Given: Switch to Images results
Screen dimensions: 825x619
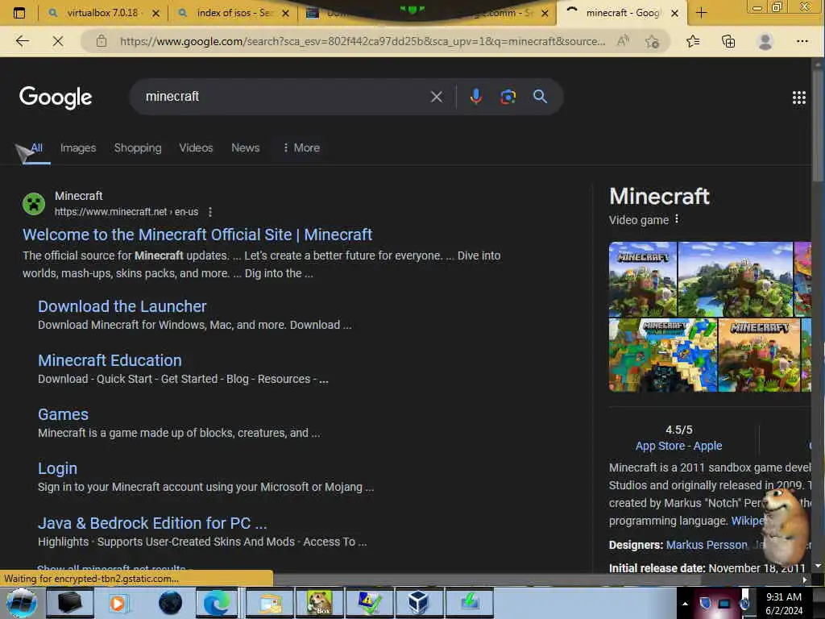Looking at the screenshot, I should [x=78, y=148].
